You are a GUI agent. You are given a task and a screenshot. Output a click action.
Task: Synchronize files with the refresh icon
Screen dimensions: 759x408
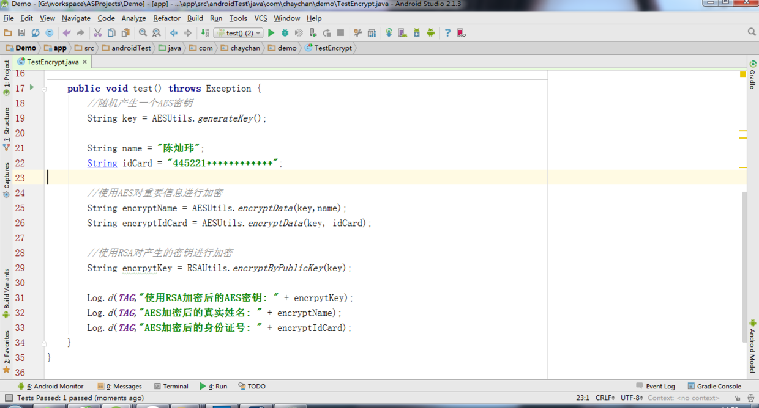click(x=36, y=33)
